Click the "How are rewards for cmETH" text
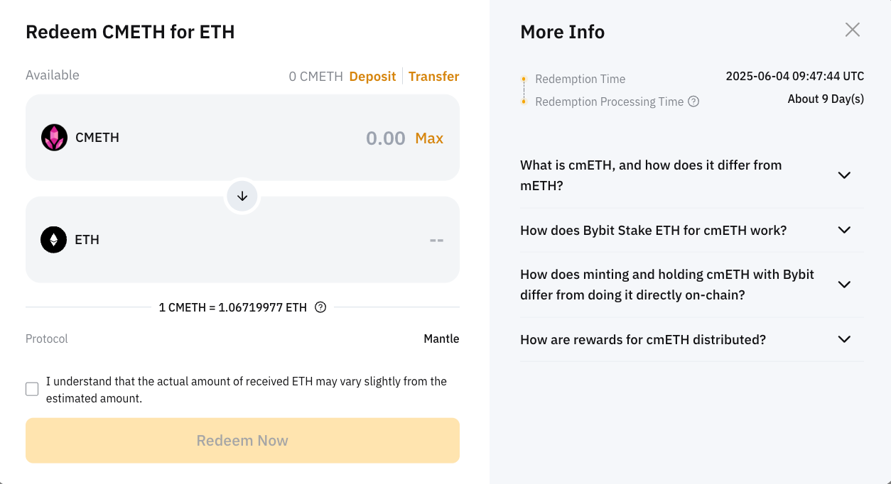 642,339
